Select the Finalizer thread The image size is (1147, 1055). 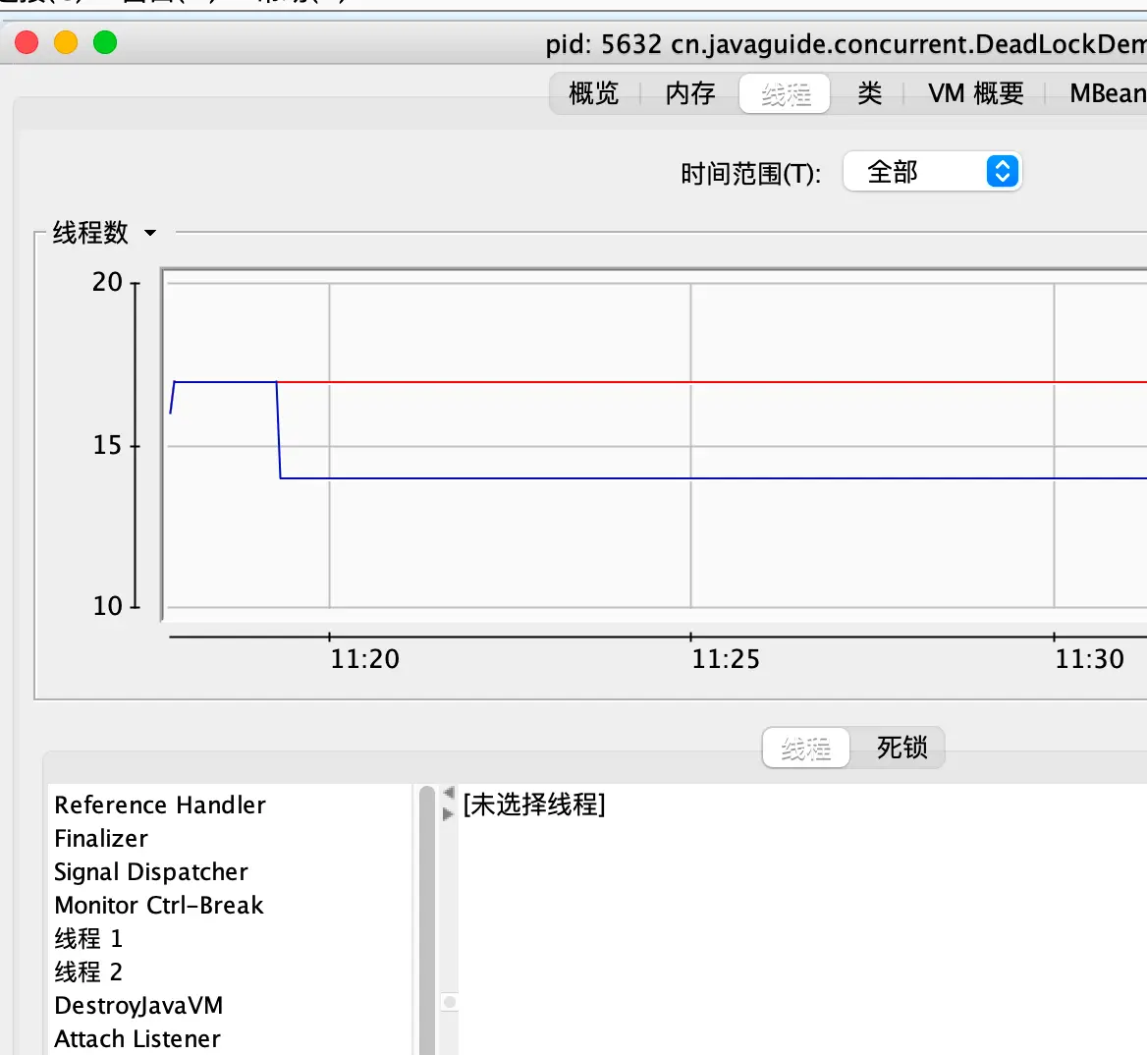tap(101, 839)
